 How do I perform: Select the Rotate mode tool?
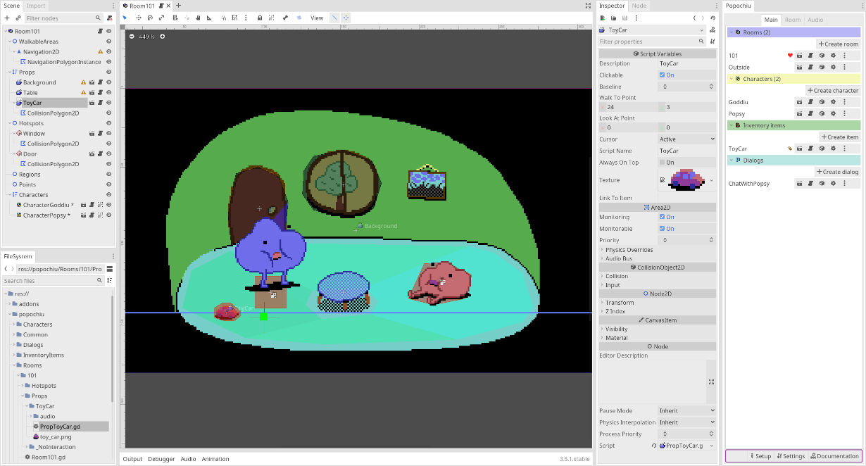[x=149, y=18]
